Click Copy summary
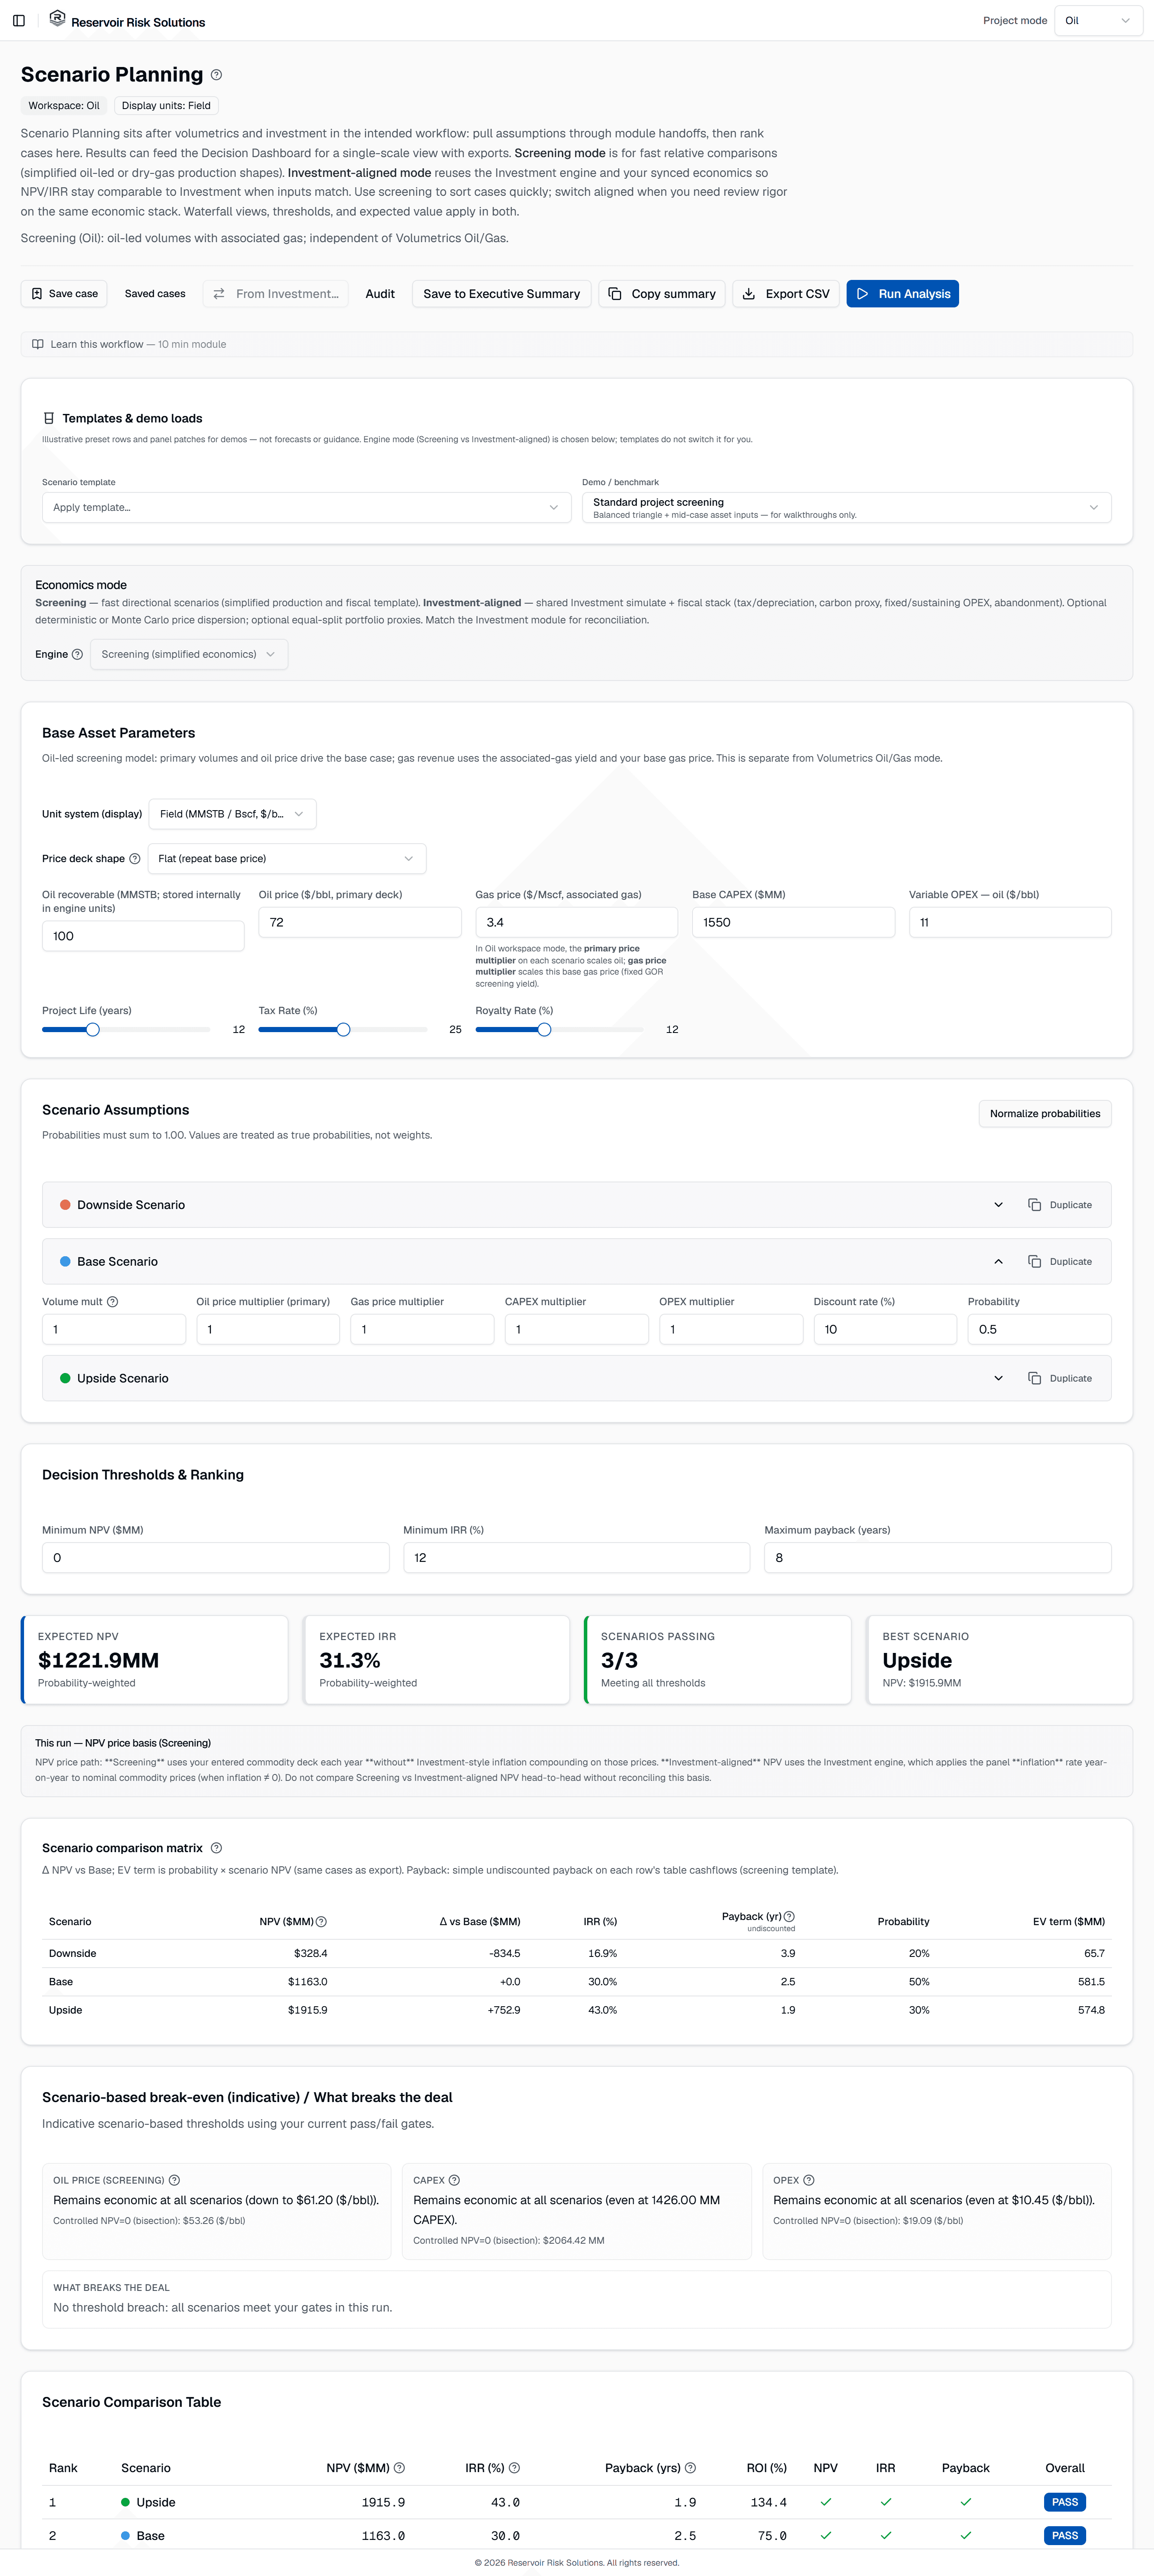 point(662,294)
